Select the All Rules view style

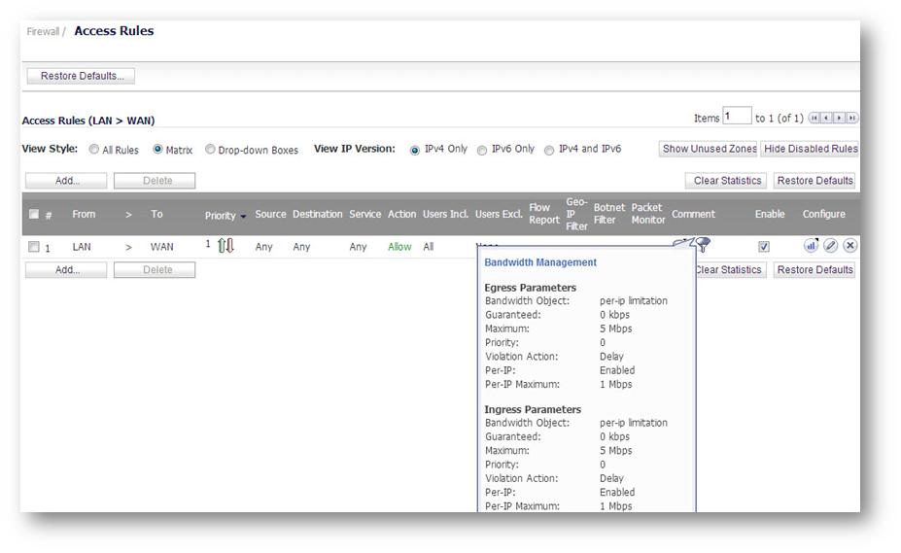pyautogui.click(x=94, y=151)
